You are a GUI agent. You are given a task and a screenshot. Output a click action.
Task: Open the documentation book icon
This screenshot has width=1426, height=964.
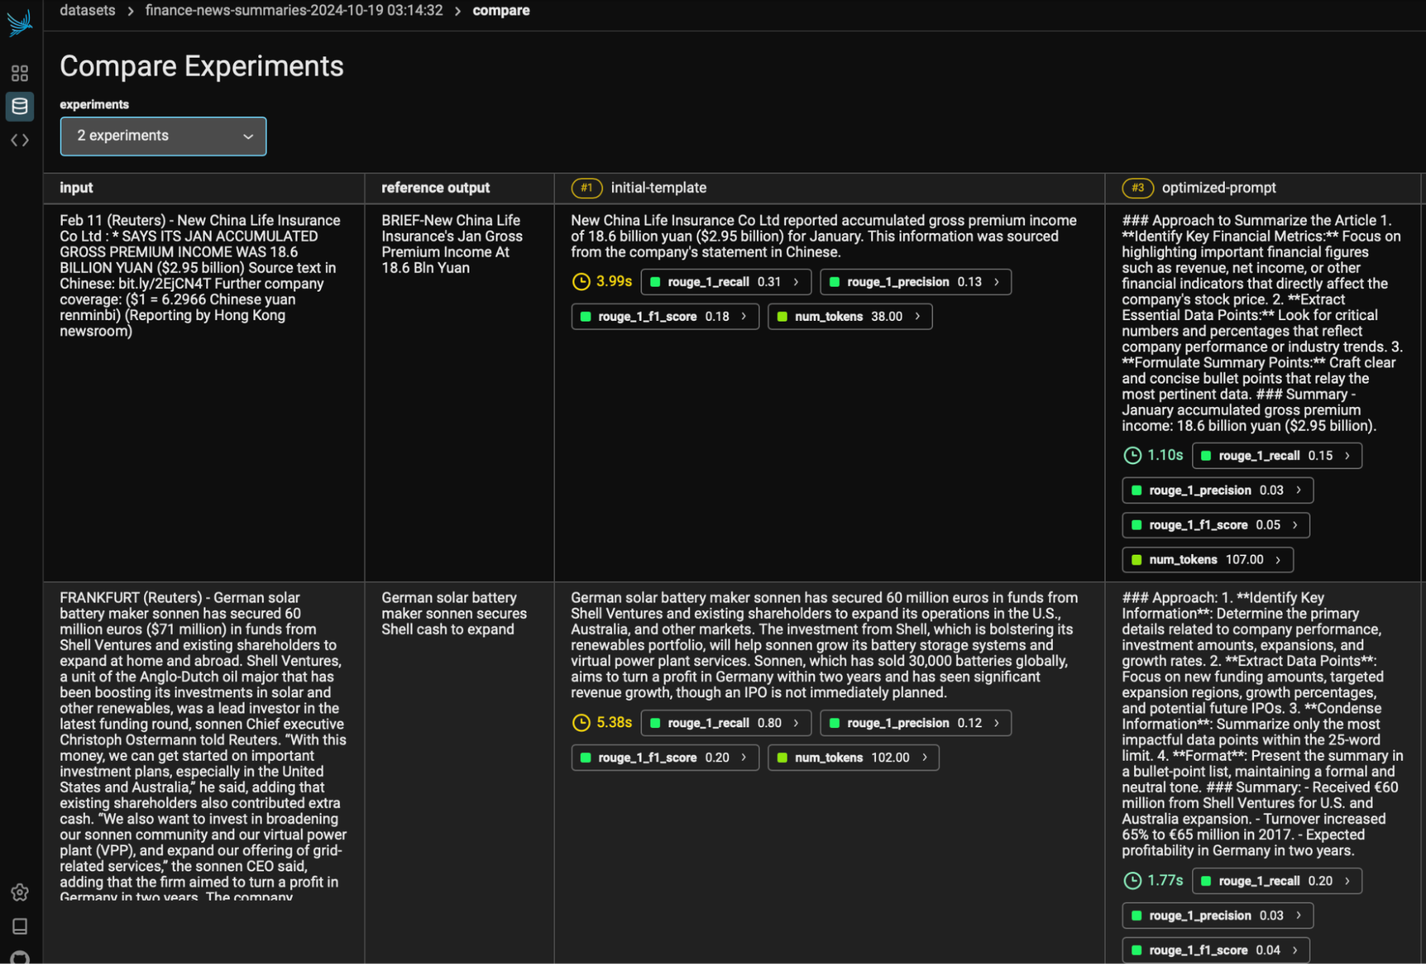pyautogui.click(x=19, y=926)
